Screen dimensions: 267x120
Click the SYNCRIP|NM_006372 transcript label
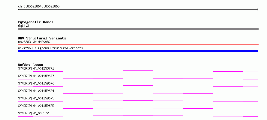coord(33,113)
